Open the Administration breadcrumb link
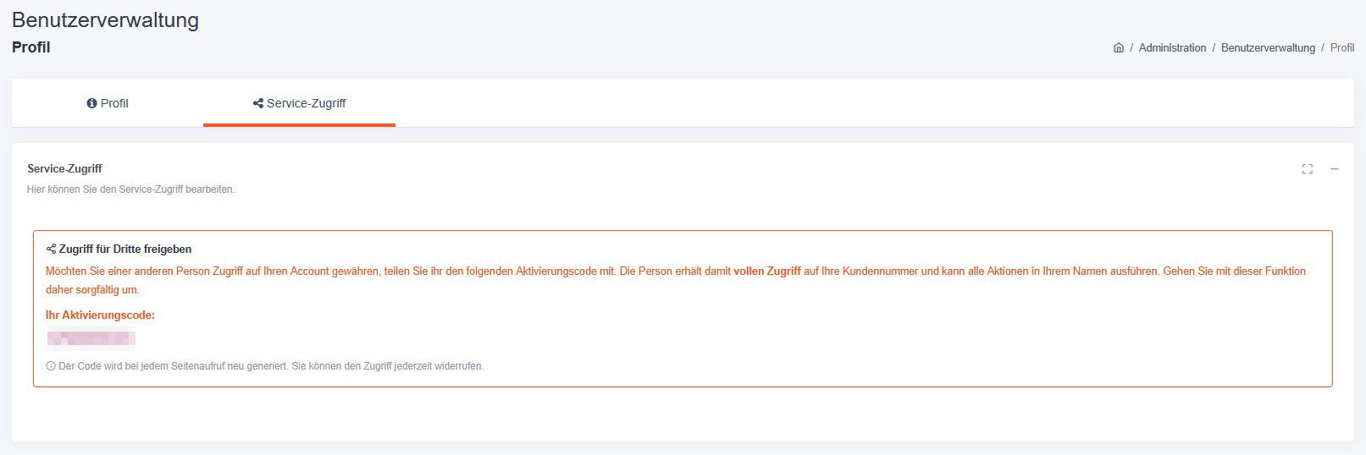The image size is (1366, 455). (x=1172, y=48)
